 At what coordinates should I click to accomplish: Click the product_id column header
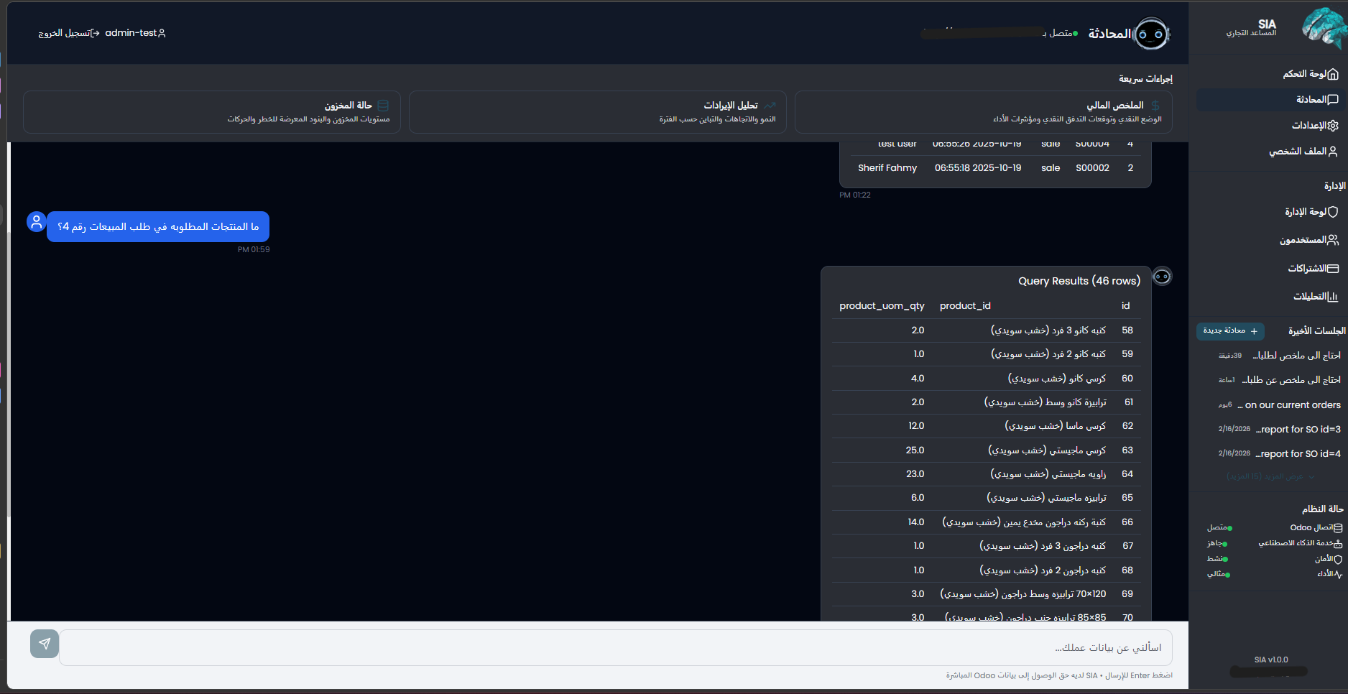tap(965, 306)
